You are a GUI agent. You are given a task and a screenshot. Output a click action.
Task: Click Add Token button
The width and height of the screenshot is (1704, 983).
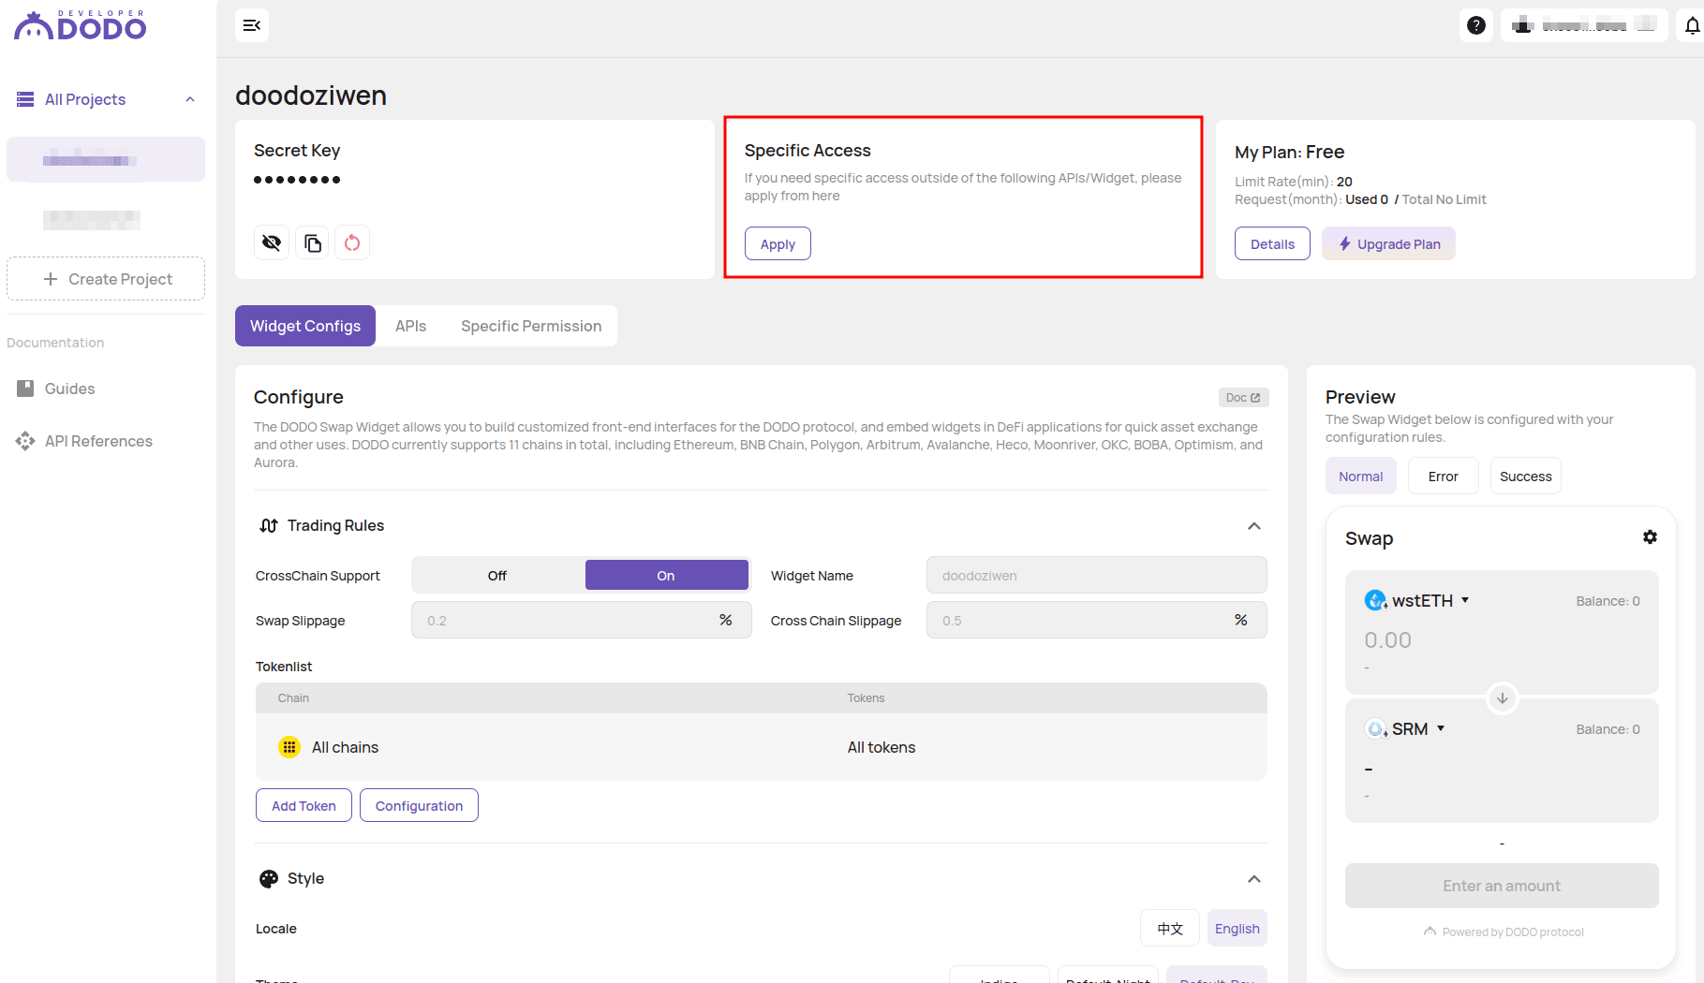[304, 805]
